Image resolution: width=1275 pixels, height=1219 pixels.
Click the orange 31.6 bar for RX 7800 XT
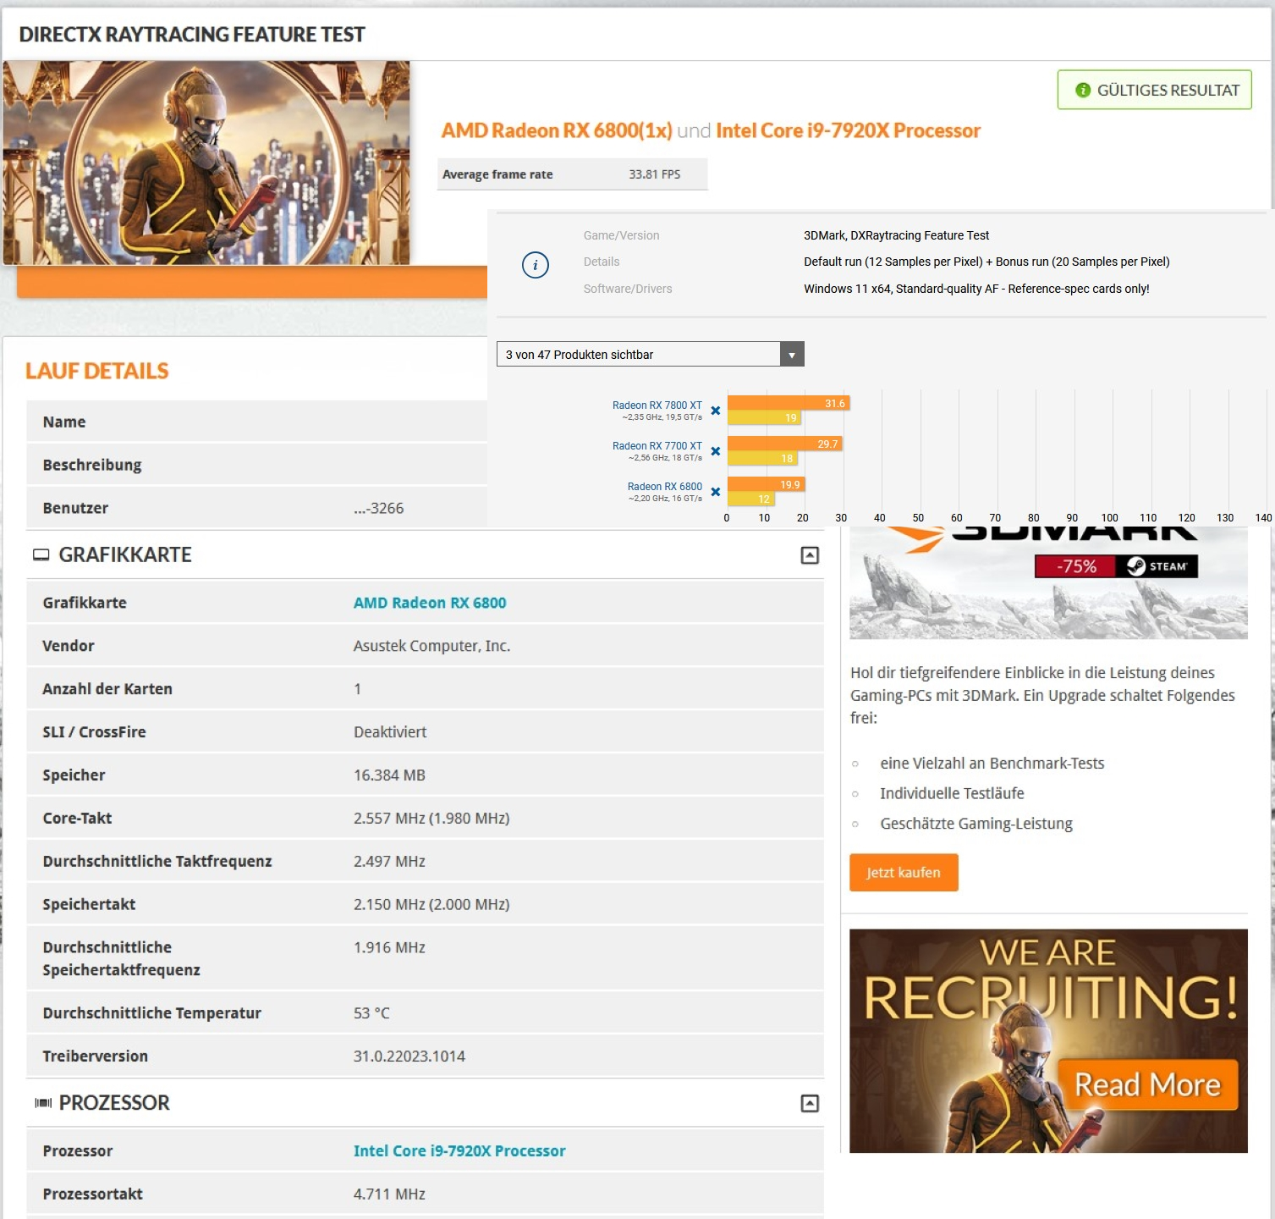click(788, 403)
